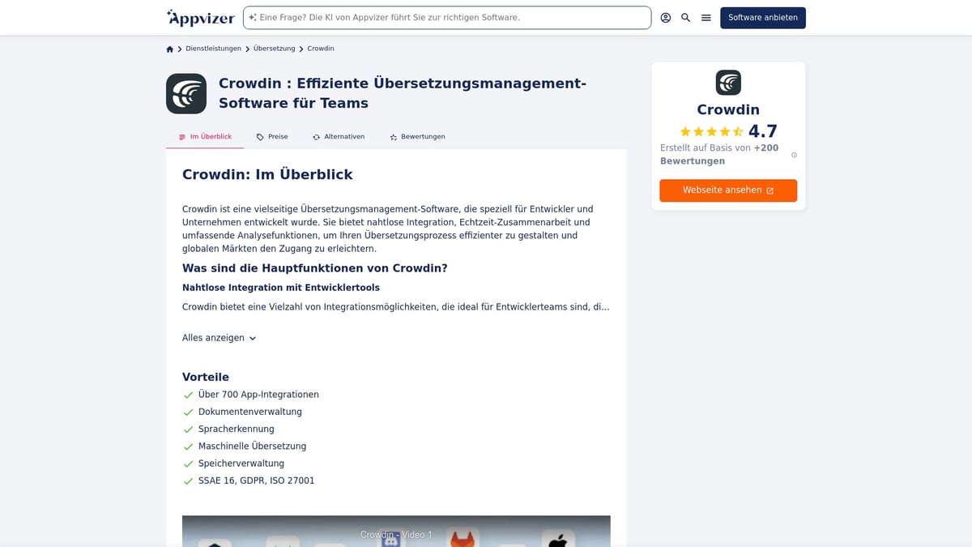Image resolution: width=972 pixels, height=547 pixels.
Task: Click the info icon next to the Bewertungen count
Action: (x=794, y=155)
